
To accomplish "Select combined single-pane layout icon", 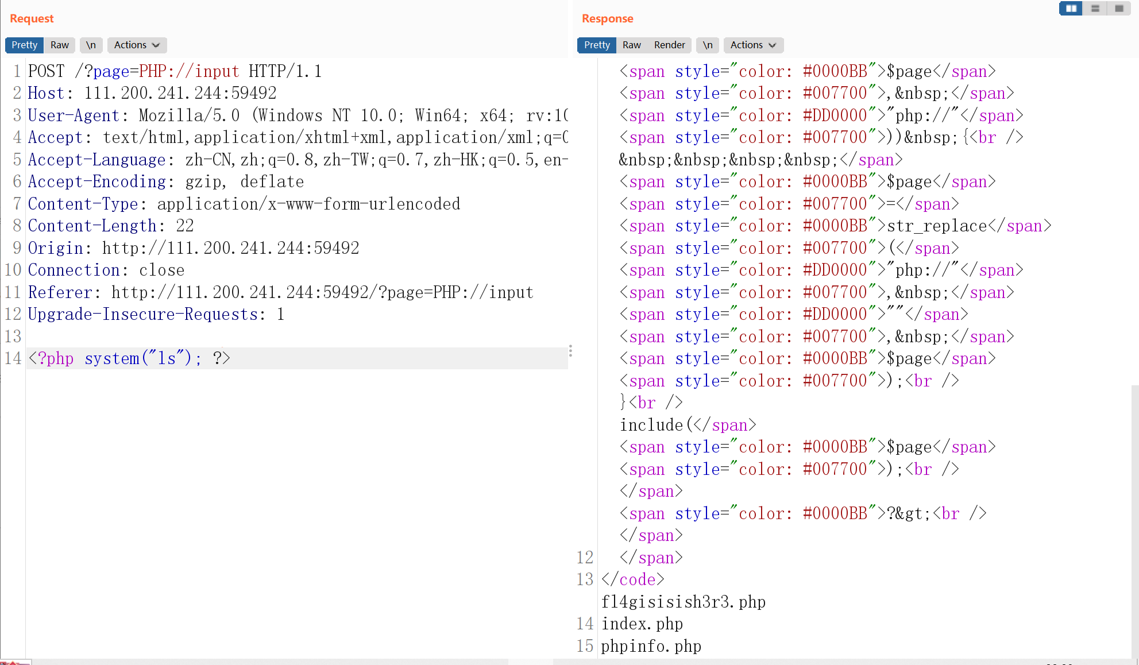I will coord(1119,9).
